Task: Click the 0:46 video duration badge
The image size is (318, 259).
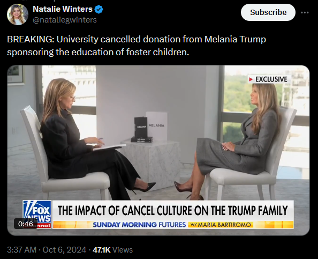Action: click(x=25, y=224)
